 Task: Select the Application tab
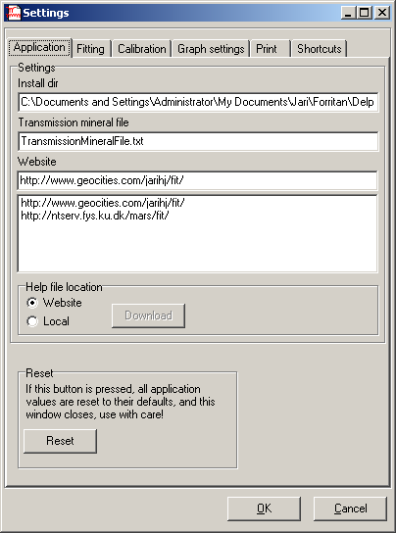click(x=39, y=47)
